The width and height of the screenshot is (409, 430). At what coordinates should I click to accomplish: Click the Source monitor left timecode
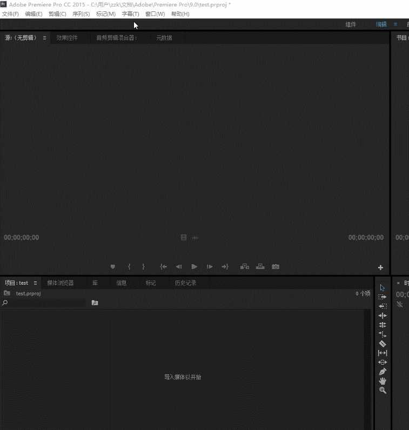(22, 238)
